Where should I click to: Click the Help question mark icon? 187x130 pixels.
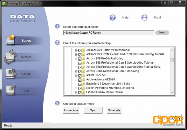tap(113, 17)
